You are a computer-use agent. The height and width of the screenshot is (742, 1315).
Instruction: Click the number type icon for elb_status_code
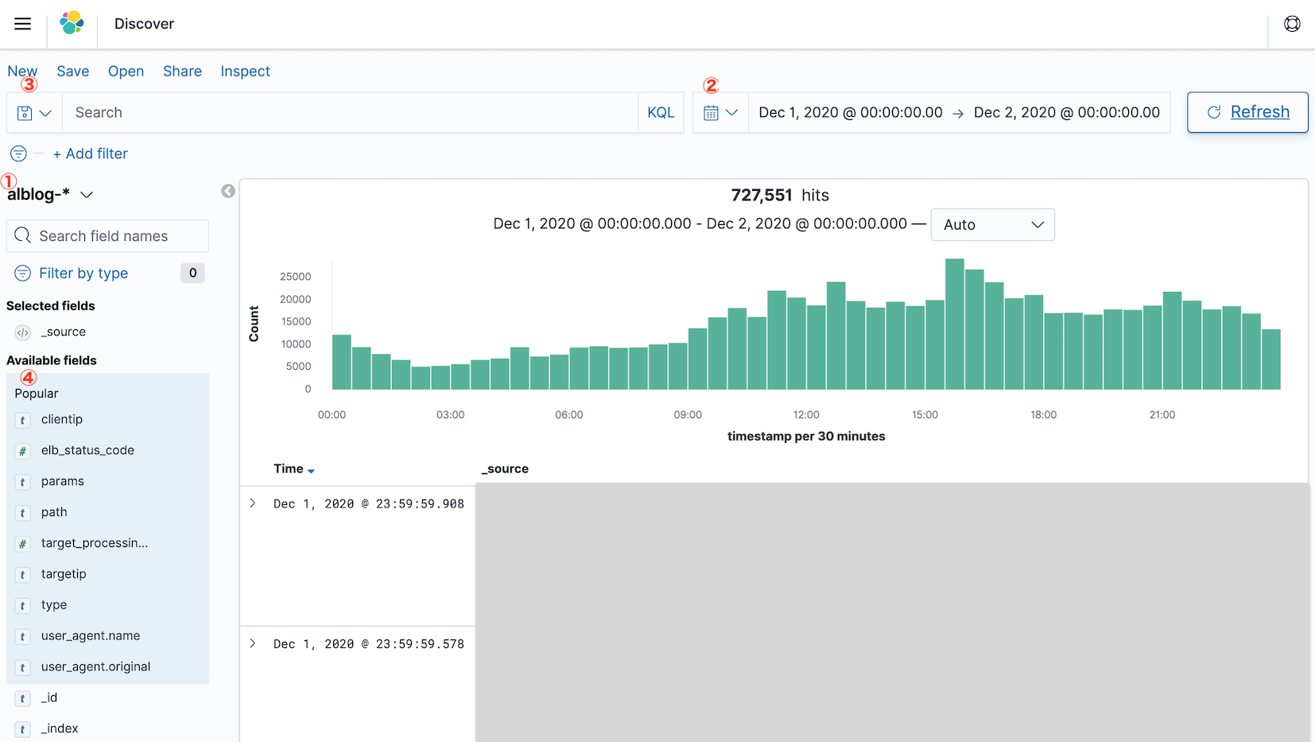(22, 451)
